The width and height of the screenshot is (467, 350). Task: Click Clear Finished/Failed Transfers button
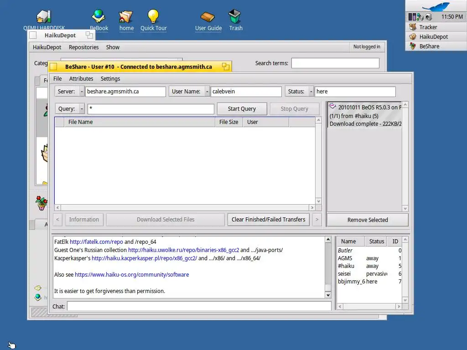point(268,219)
